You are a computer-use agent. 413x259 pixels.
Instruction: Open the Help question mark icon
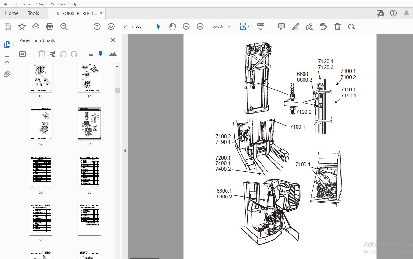pyautogui.click(x=394, y=13)
